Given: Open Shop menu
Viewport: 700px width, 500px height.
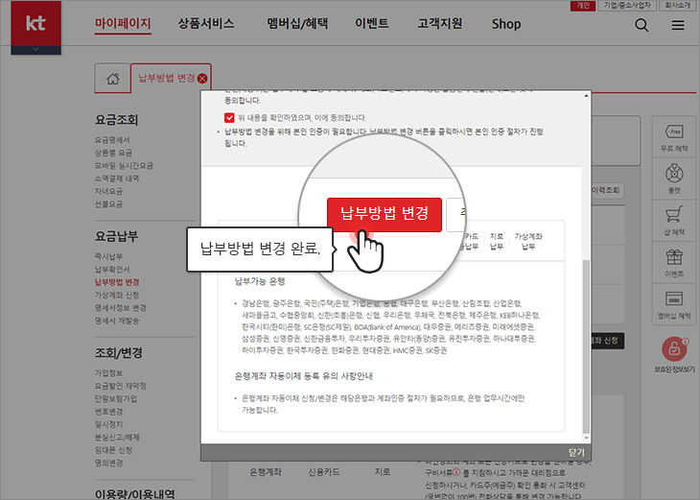Looking at the screenshot, I should 506,24.
